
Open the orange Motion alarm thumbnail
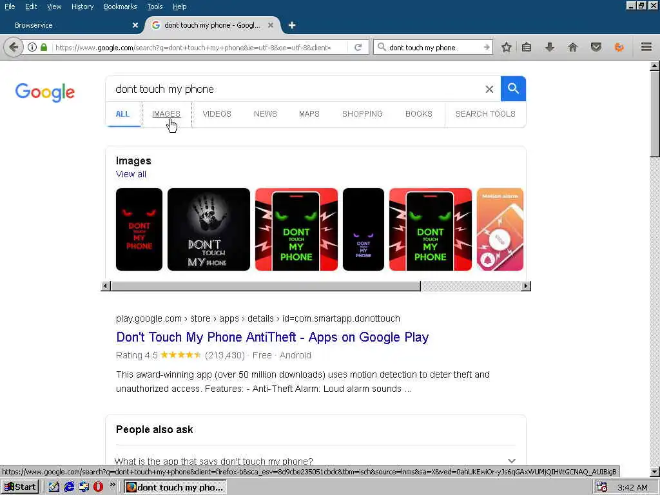pos(500,229)
